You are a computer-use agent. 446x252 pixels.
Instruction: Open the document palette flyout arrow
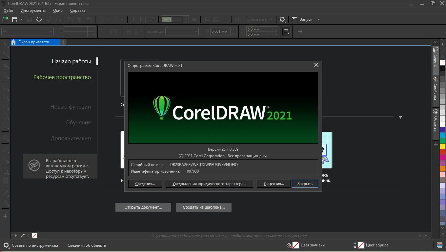[16, 236]
